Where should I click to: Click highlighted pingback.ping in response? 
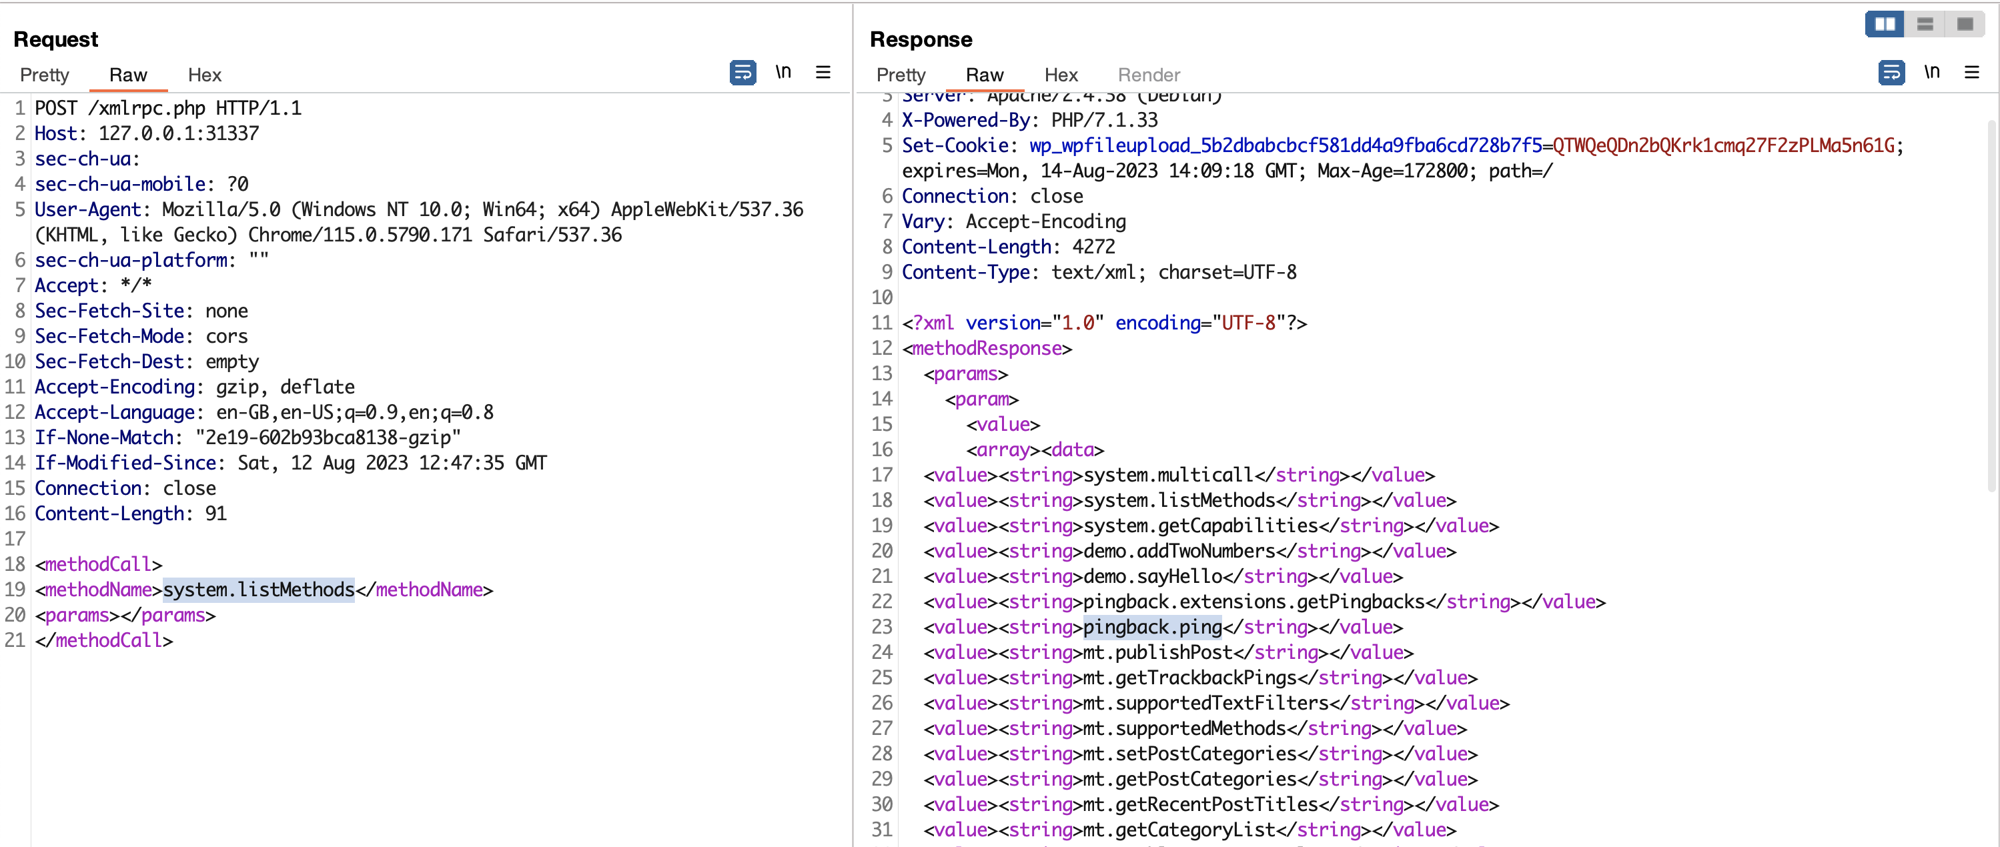click(x=1152, y=626)
